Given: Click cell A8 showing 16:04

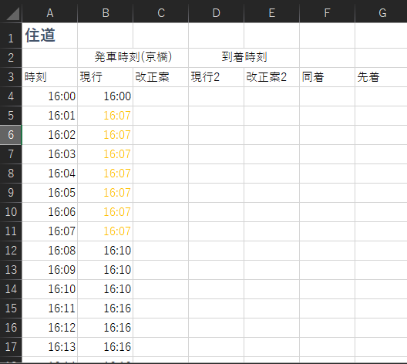Looking at the screenshot, I should pyautogui.click(x=50, y=174).
